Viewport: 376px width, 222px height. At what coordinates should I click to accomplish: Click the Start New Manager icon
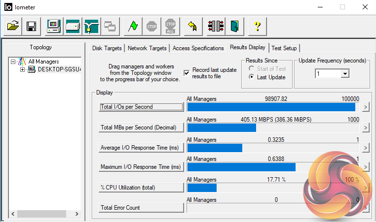(54, 26)
